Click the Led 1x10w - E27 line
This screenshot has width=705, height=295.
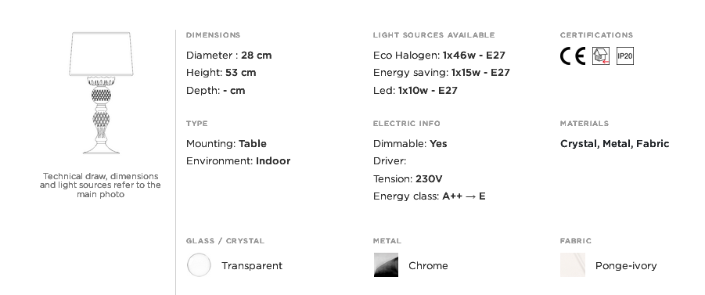415,91
